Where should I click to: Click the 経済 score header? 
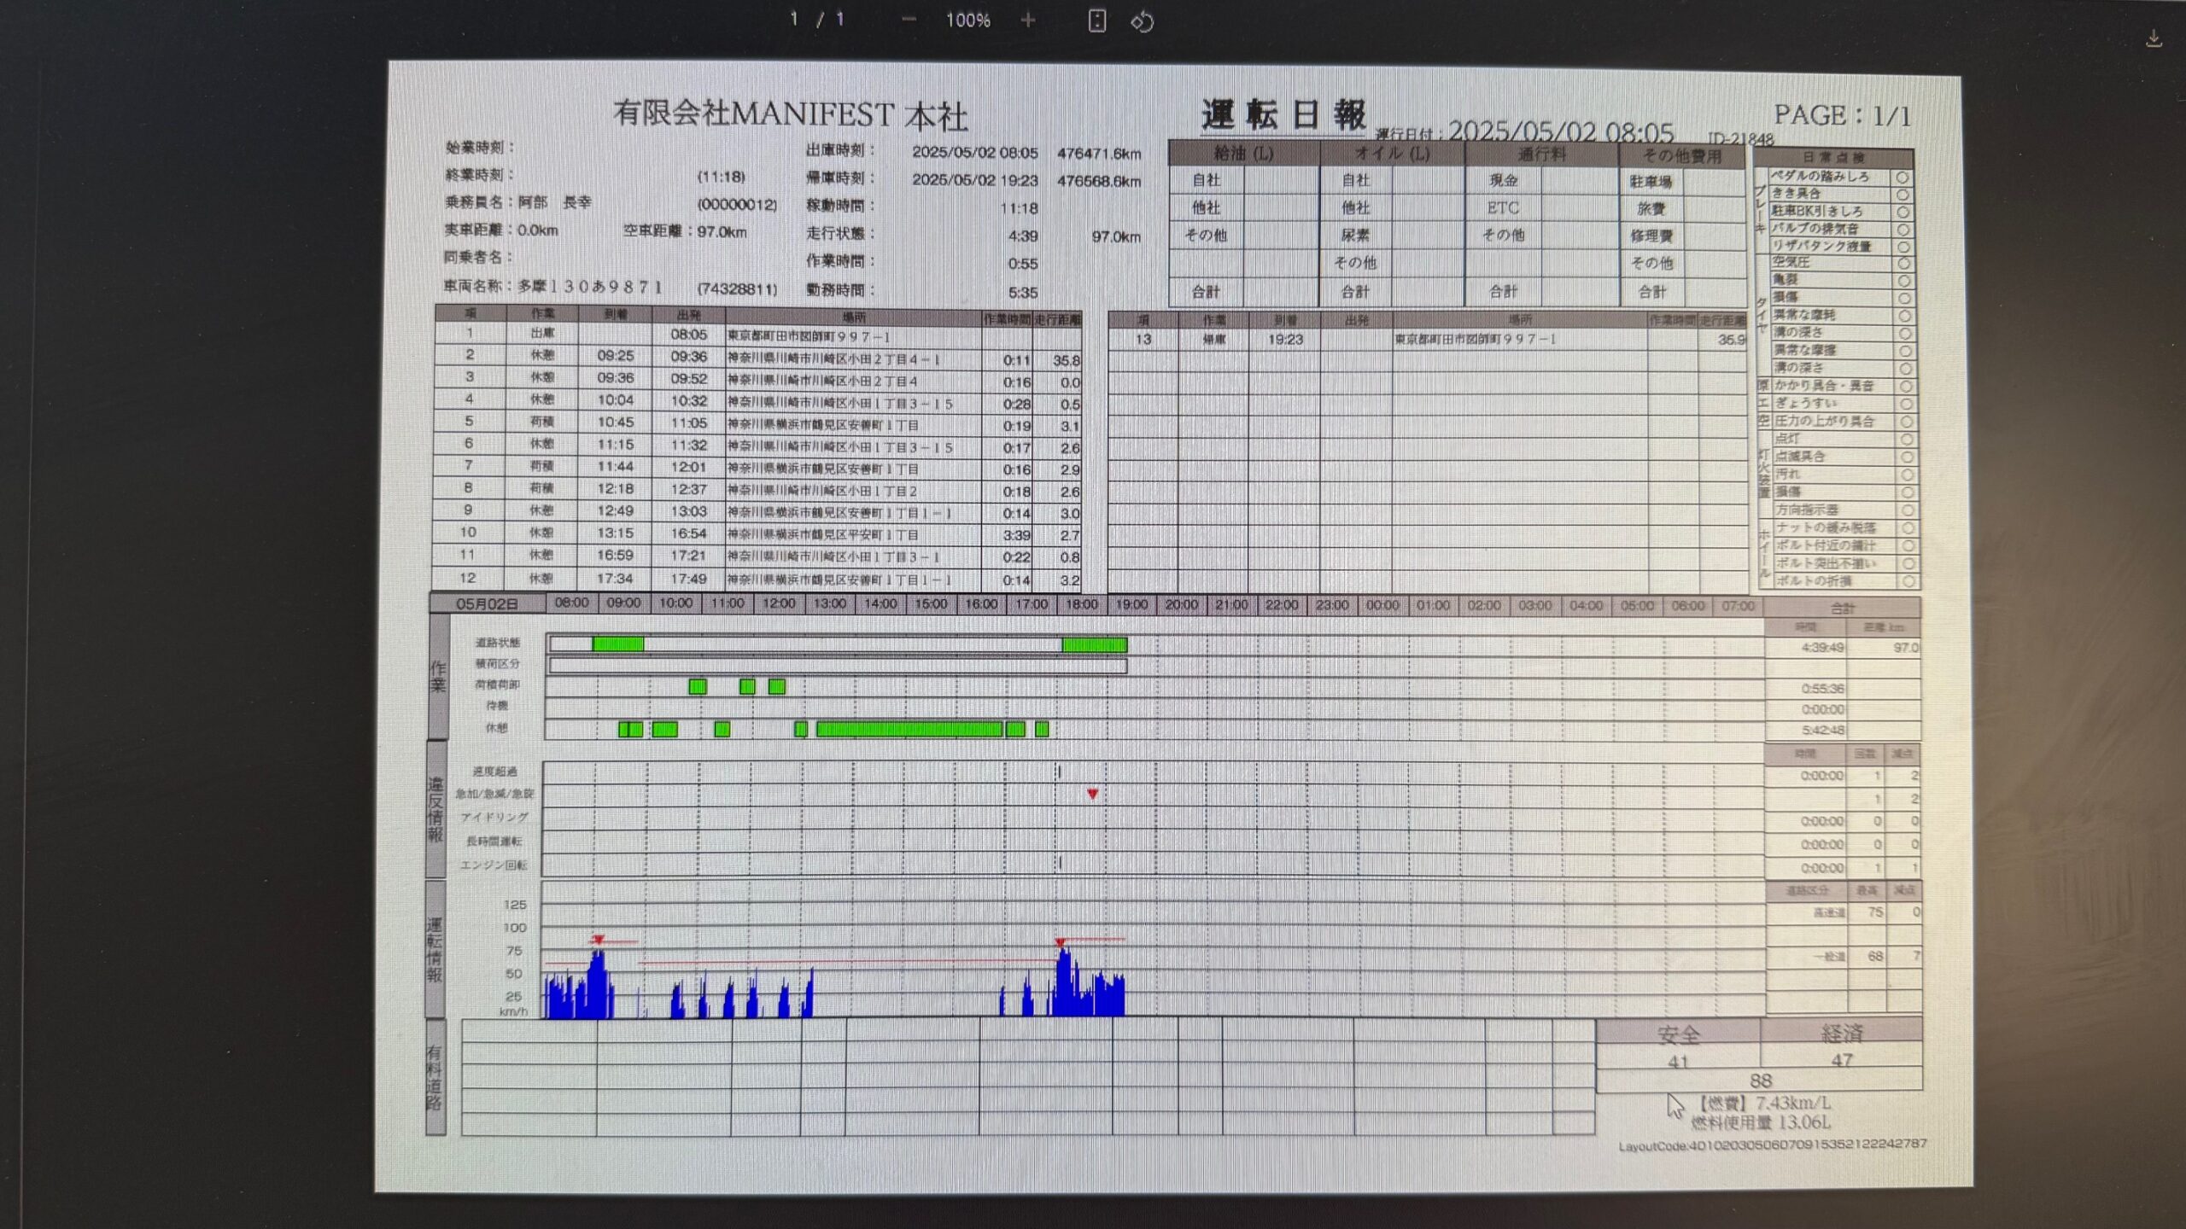(1841, 1034)
